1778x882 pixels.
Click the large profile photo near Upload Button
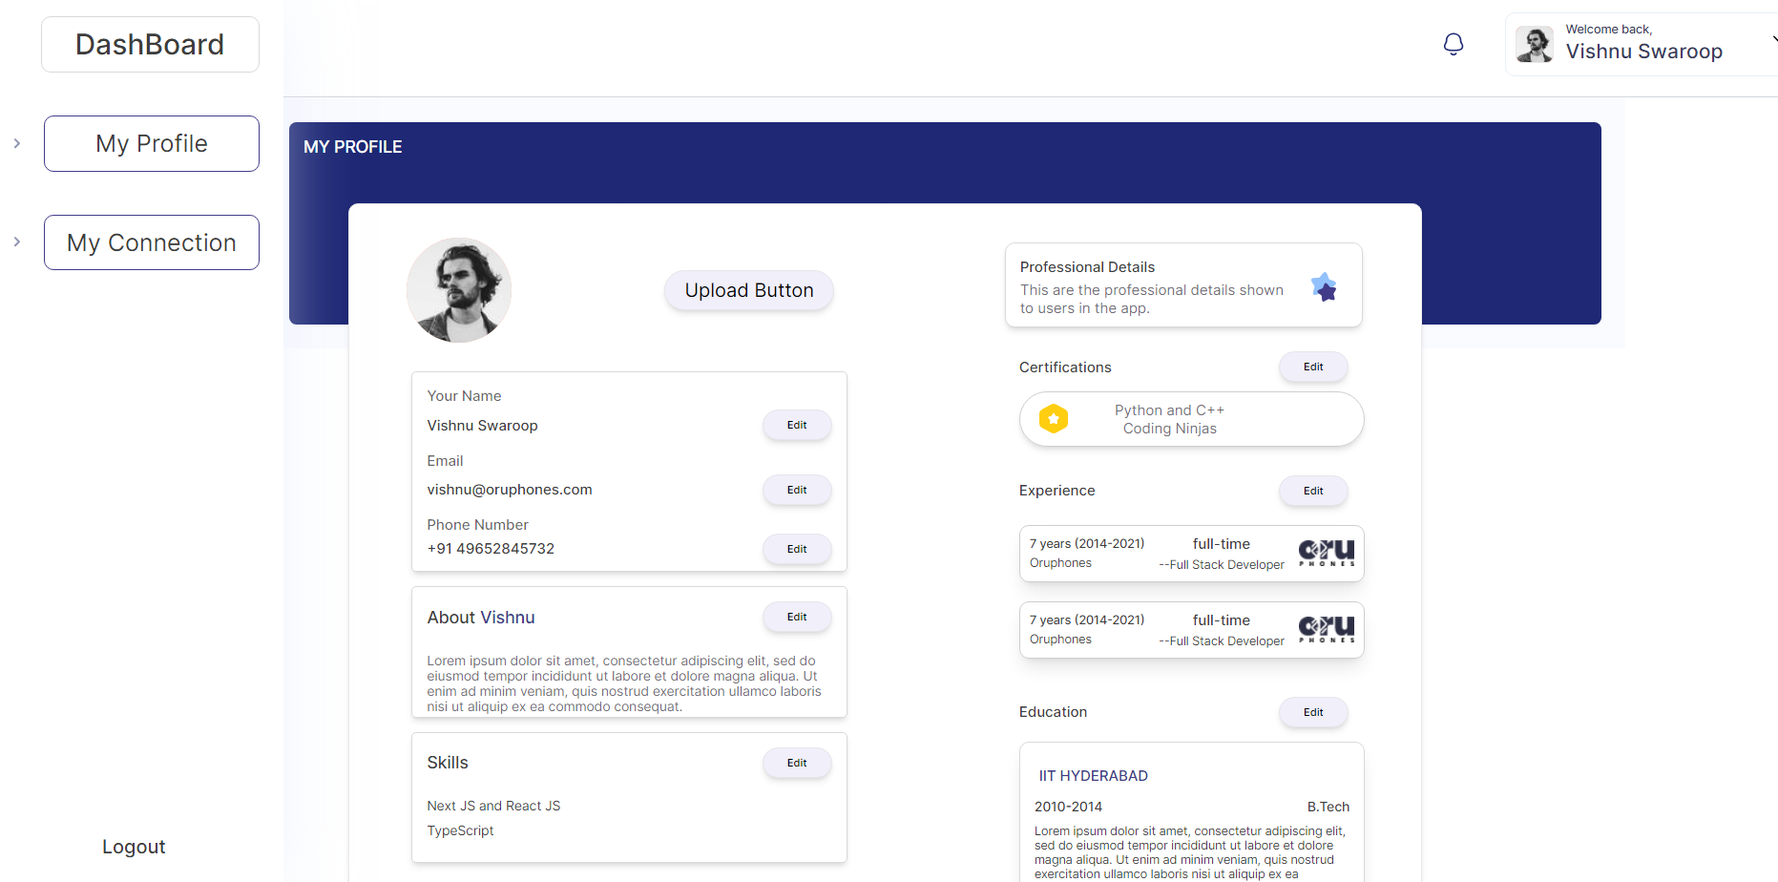tap(459, 289)
